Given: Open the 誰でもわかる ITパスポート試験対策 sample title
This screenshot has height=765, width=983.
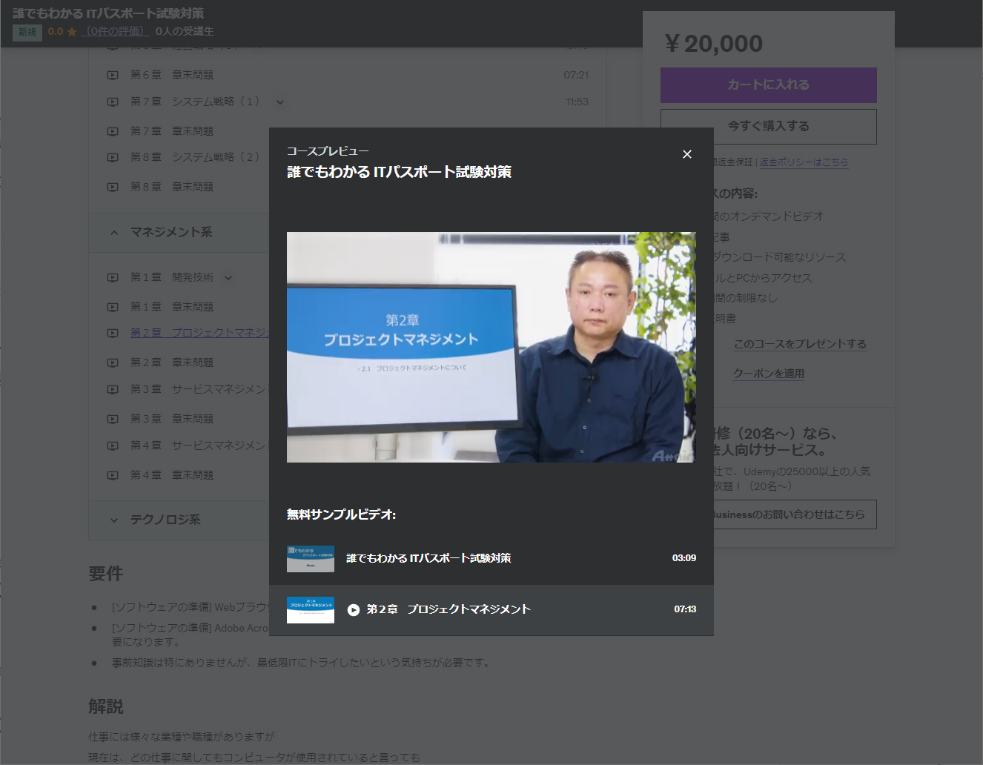Looking at the screenshot, I should (428, 558).
